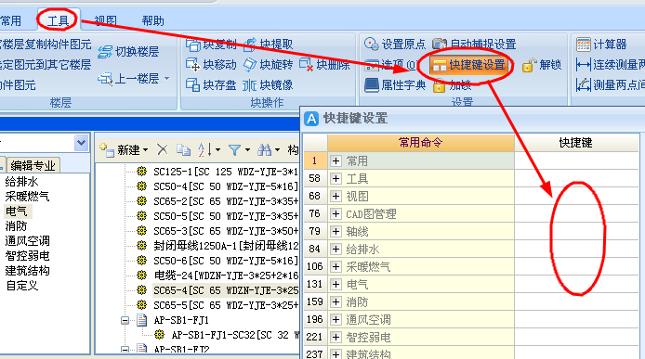This screenshot has height=359, width=645.
Task: Open the 选项 settings button
Action: tap(390, 65)
